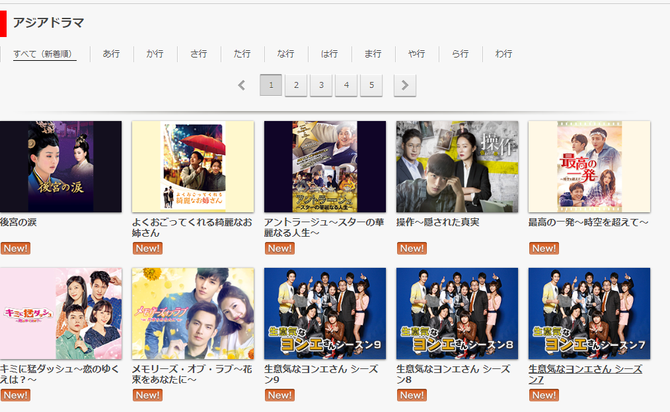This screenshot has width=670, height=412.
Task: Switch to the さ行 filter tab
Action: 198,54
